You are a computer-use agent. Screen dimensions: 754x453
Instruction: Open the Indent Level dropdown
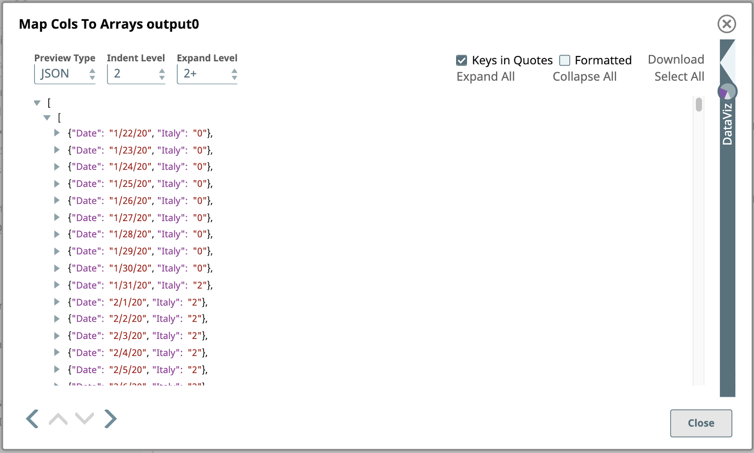tap(136, 74)
